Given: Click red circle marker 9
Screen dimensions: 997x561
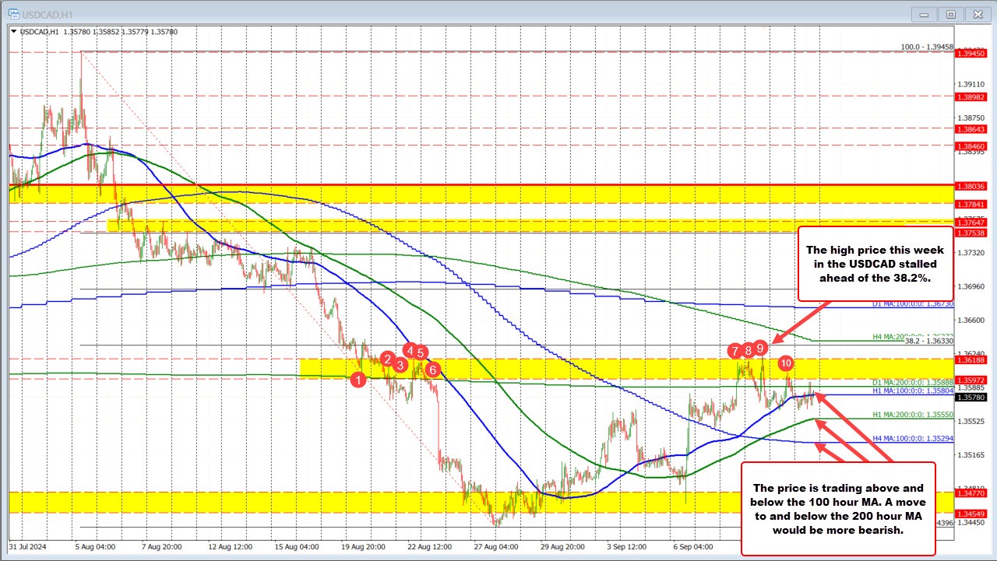Looking at the screenshot, I should (x=760, y=348).
